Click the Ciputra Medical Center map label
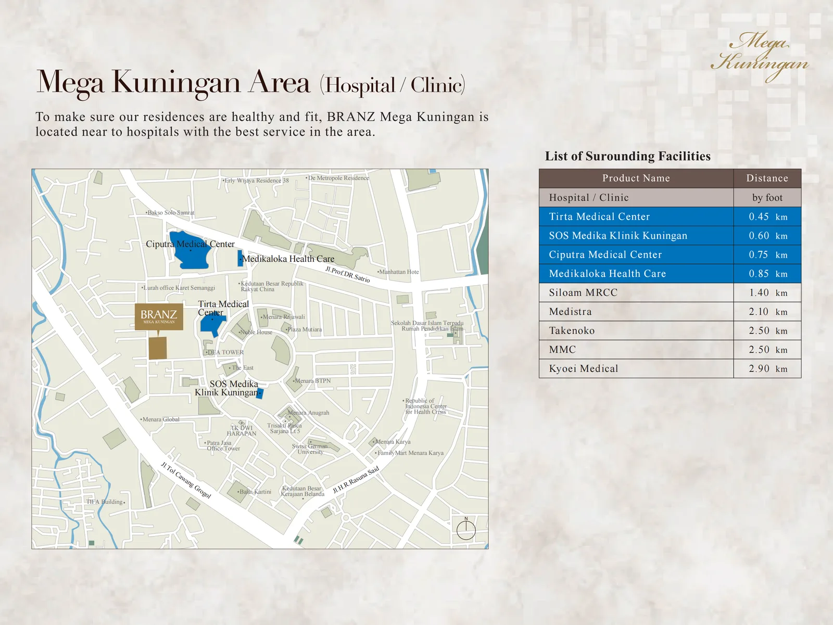Viewport: 833px width, 625px height. [190, 244]
